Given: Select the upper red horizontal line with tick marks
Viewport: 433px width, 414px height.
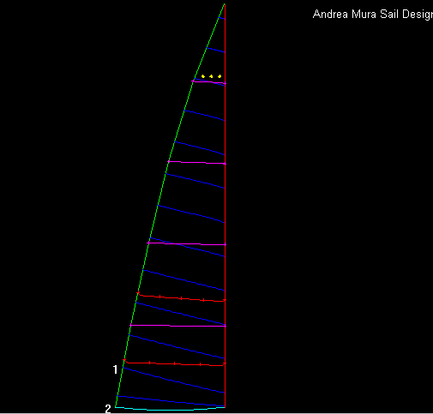Looking at the screenshot, I should (x=182, y=297).
